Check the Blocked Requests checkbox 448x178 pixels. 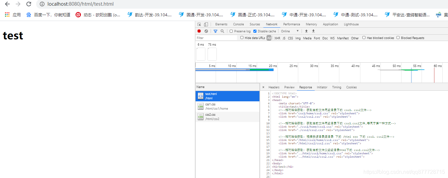[398, 38]
